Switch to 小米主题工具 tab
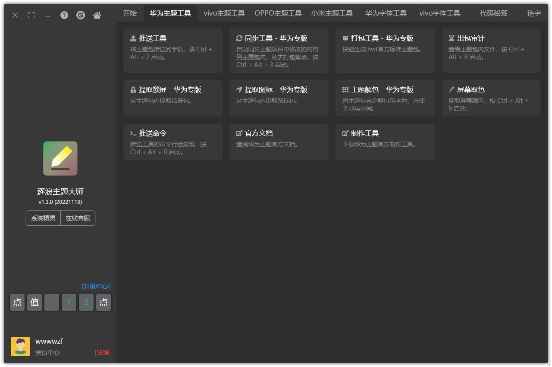Viewport: 552px width, 367px height. click(332, 13)
